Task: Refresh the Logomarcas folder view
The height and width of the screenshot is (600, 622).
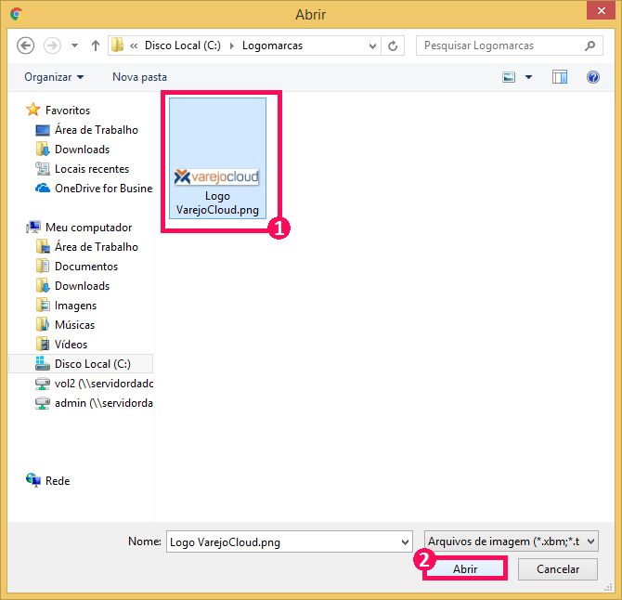Action: [394, 46]
